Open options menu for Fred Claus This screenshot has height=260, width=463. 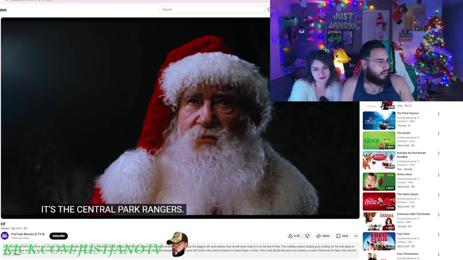click(x=439, y=235)
